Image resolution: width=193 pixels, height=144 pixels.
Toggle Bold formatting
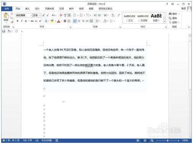[18, 21]
